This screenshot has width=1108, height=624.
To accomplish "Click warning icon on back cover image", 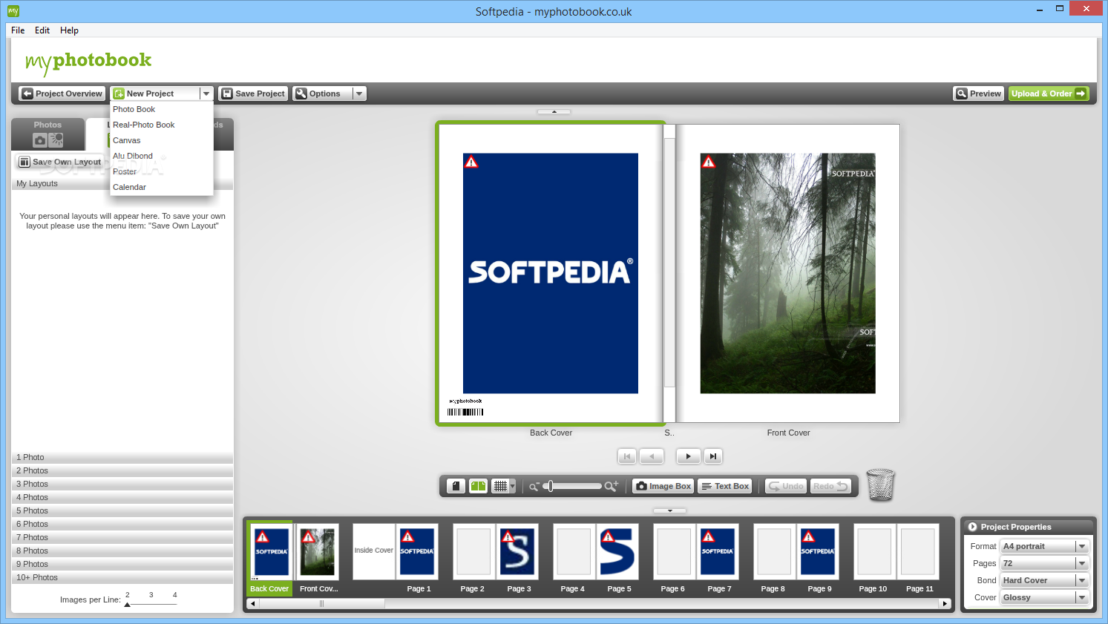I will (471, 162).
